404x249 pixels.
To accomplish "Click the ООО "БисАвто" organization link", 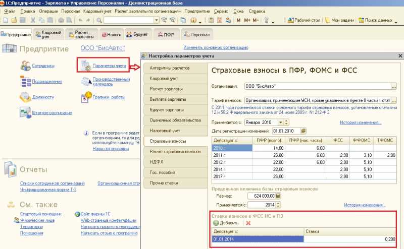I will (x=103, y=48).
